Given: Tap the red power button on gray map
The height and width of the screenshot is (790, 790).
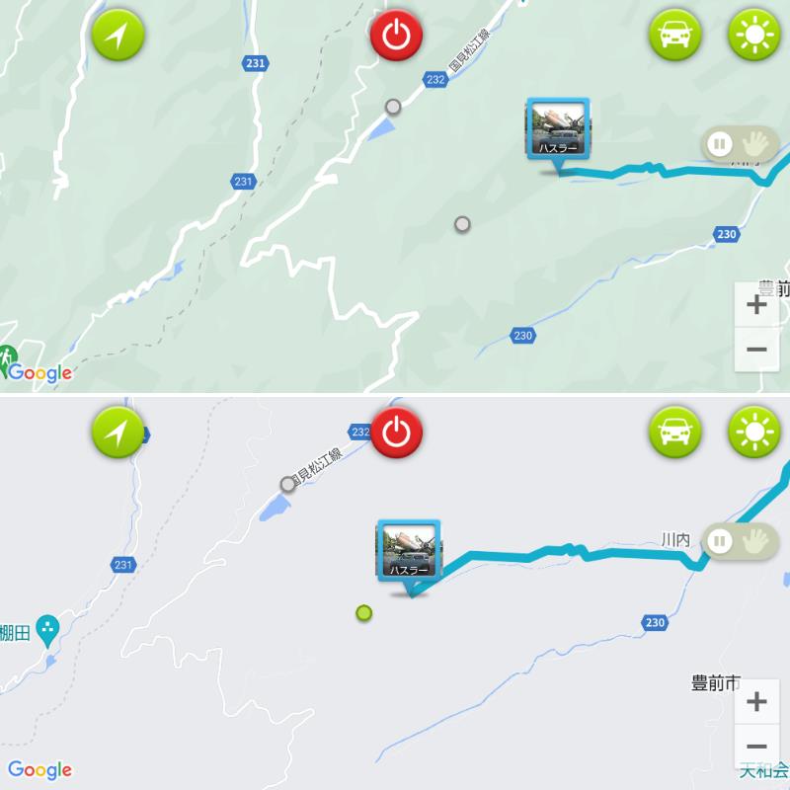Looking at the screenshot, I should pos(397,433).
